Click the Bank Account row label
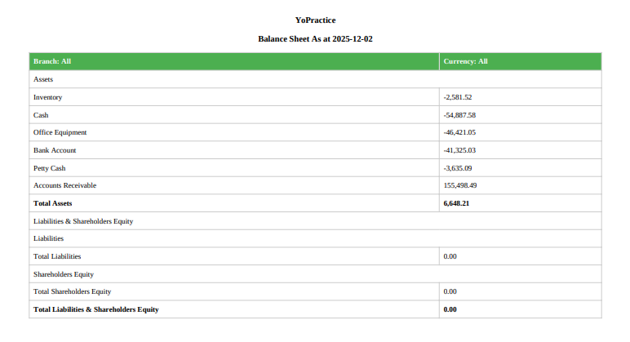The height and width of the screenshot is (342, 630). 55,150
